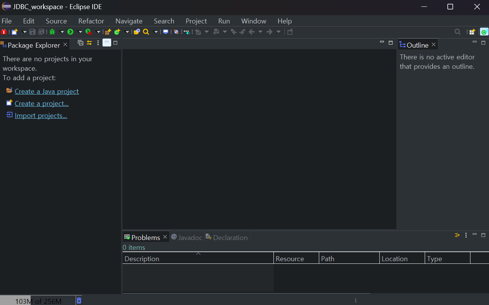Open the Package Explorer View Menu dots
Screen dimensions: 489x305
[98, 43]
